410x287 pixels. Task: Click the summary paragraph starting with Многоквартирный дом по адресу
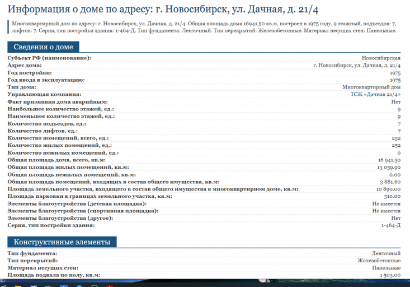[x=204, y=27]
